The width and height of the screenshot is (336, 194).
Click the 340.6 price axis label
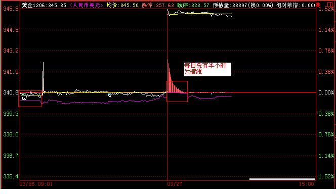pos(11,92)
